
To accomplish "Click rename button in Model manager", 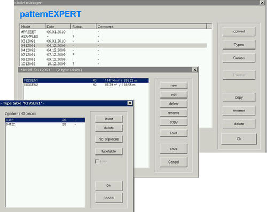I will [239, 111].
